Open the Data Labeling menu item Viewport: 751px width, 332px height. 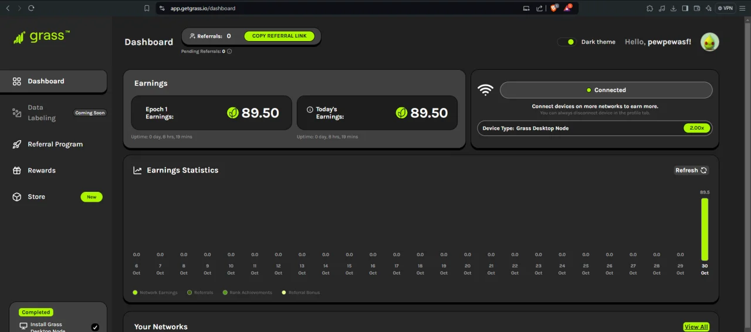(x=53, y=113)
